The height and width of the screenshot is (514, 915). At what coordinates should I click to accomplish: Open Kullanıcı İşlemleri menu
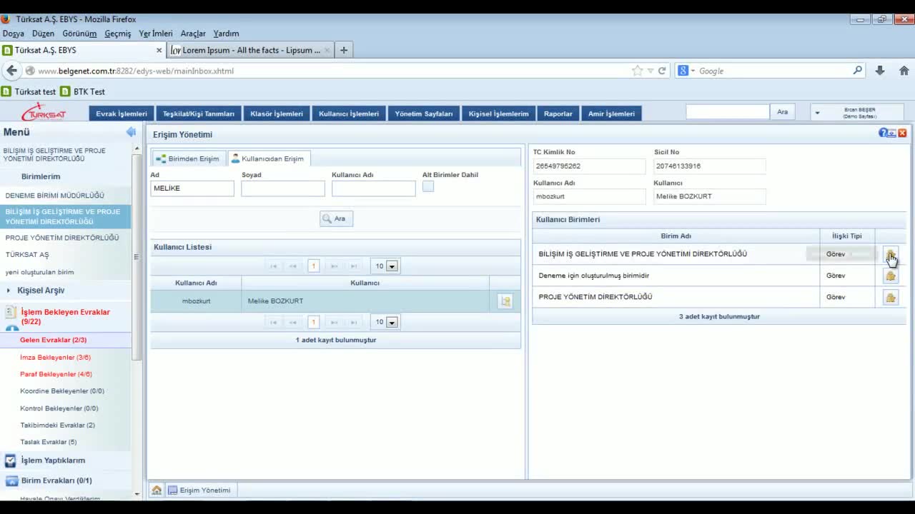point(349,114)
